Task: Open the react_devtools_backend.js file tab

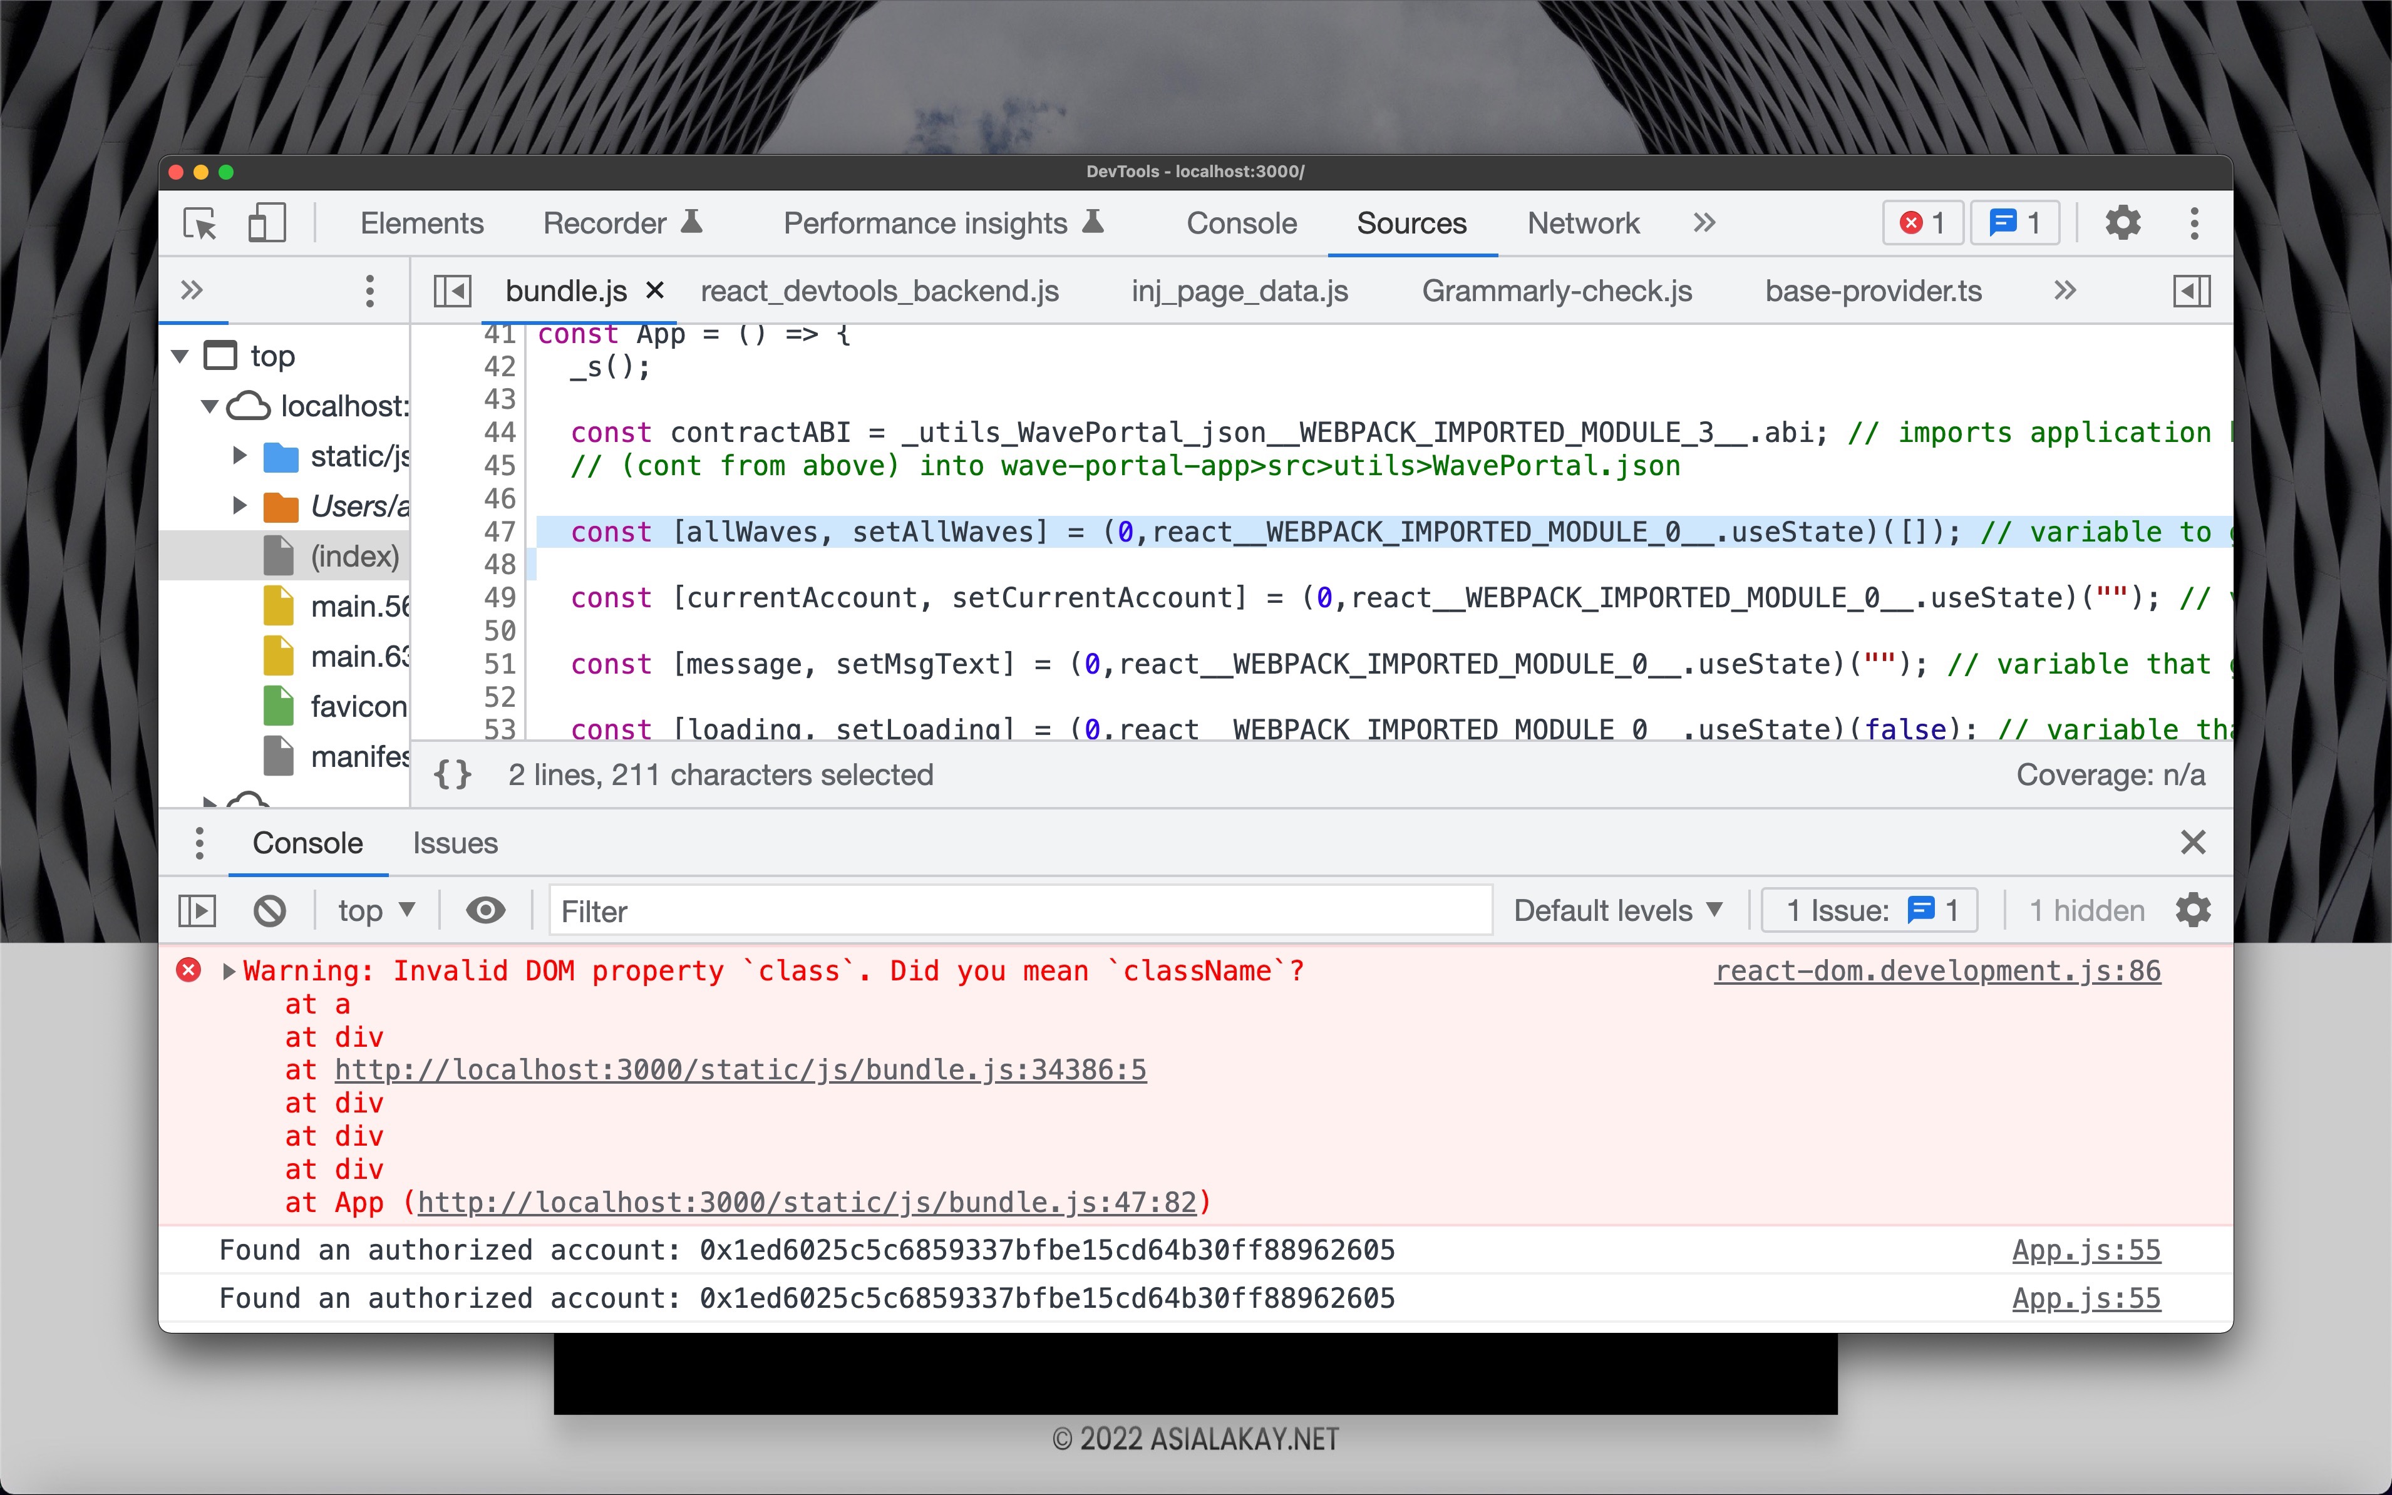Action: (x=879, y=292)
